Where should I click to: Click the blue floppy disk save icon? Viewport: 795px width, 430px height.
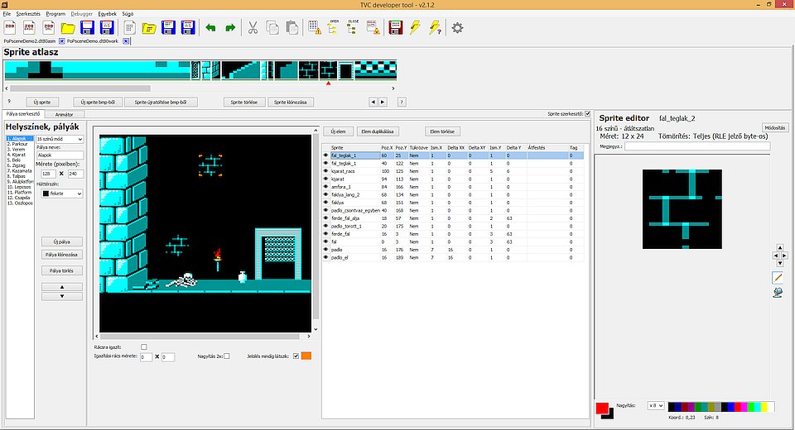[88, 28]
